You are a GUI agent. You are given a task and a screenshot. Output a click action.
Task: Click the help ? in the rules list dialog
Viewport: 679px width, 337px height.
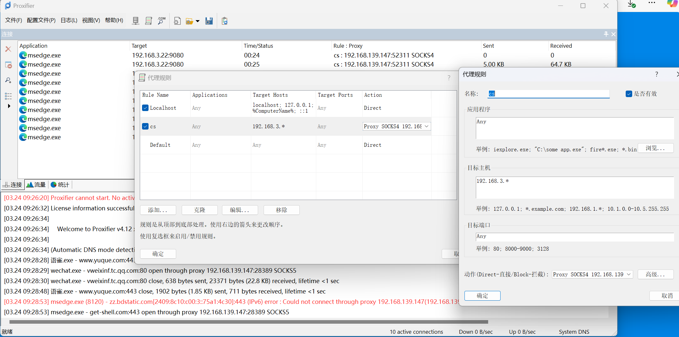pos(449,78)
